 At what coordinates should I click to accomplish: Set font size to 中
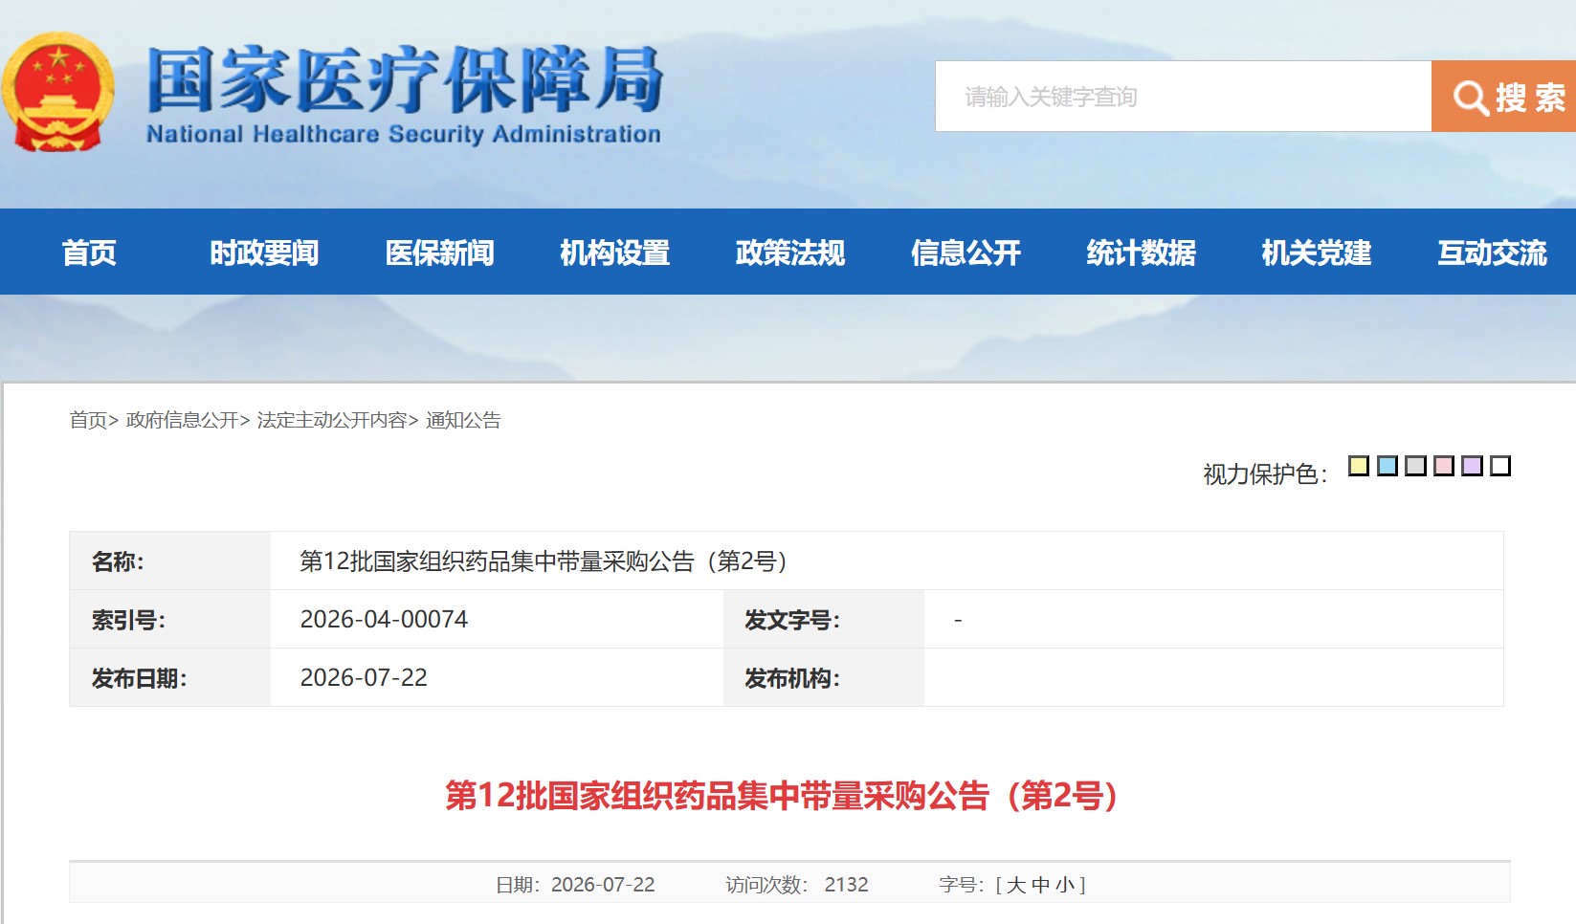[1040, 885]
